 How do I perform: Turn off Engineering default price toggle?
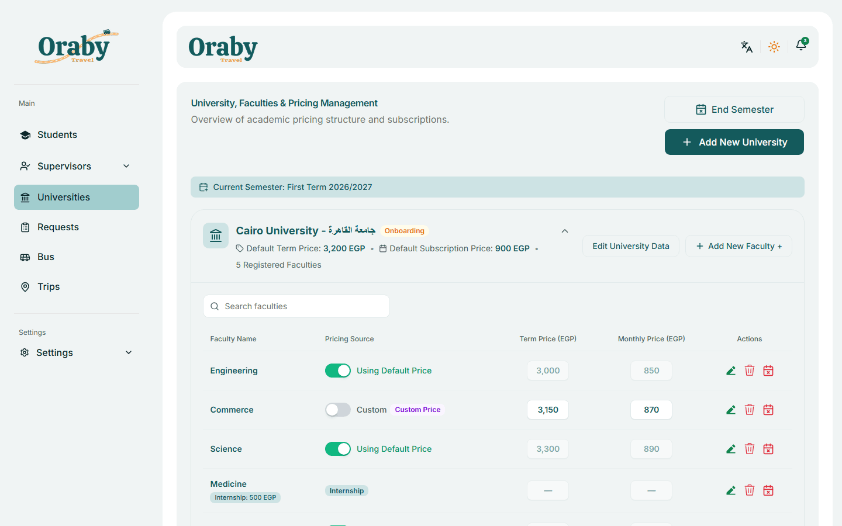point(338,371)
